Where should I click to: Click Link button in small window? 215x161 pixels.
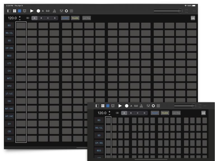click(203, 113)
